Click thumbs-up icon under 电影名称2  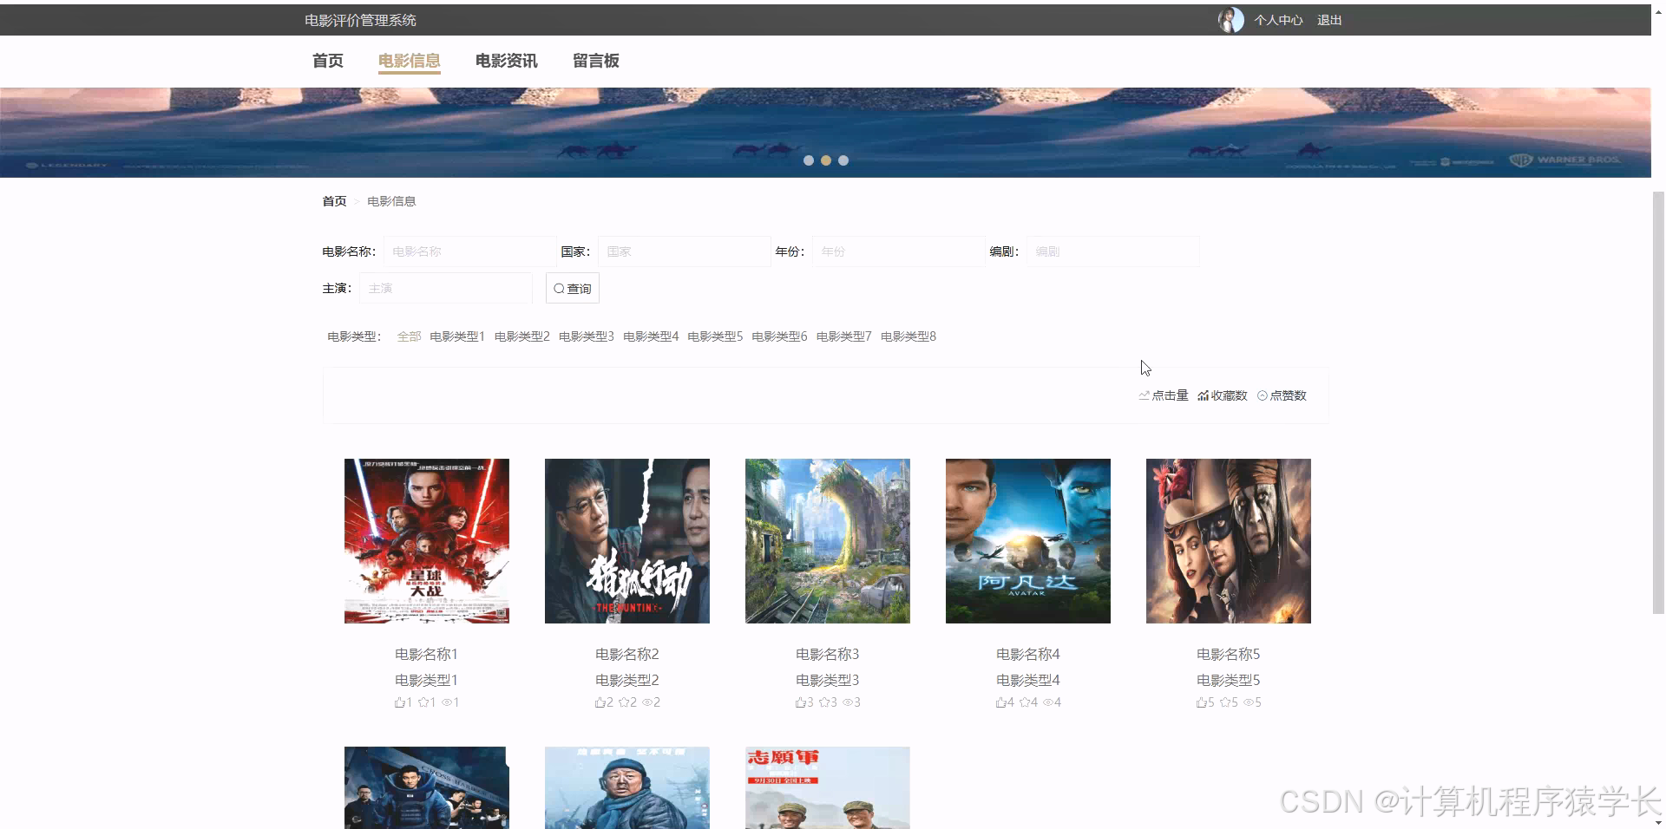tap(600, 702)
